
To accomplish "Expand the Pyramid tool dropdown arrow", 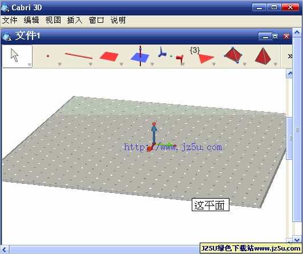I will (x=276, y=64).
